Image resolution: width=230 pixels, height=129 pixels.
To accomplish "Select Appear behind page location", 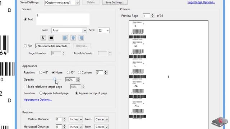I will click(41, 93).
